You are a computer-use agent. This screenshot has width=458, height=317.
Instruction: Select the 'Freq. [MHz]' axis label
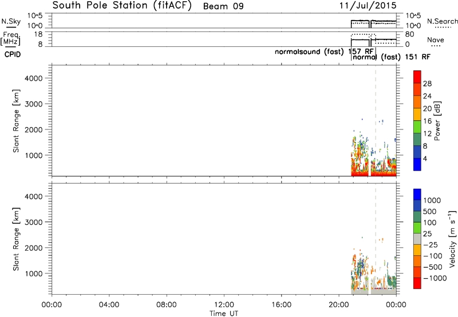tap(11, 38)
